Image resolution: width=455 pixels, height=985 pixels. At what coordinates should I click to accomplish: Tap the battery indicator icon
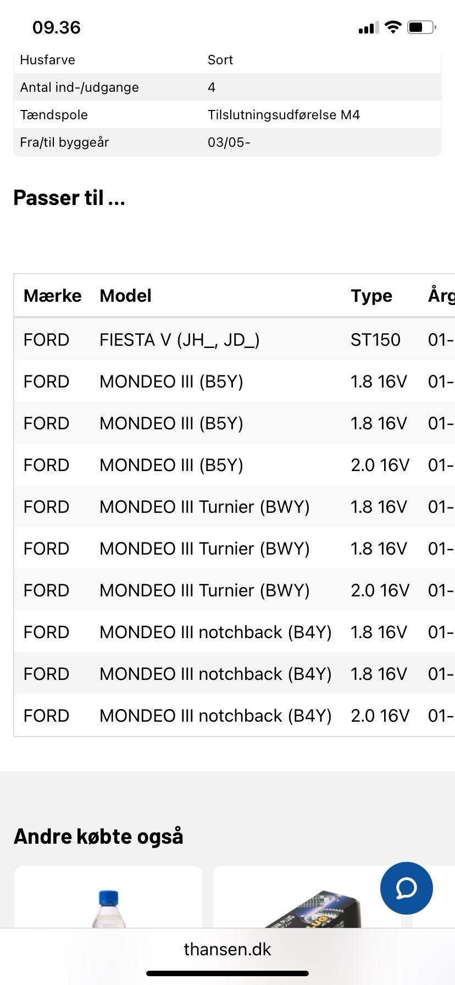pyautogui.click(x=421, y=27)
